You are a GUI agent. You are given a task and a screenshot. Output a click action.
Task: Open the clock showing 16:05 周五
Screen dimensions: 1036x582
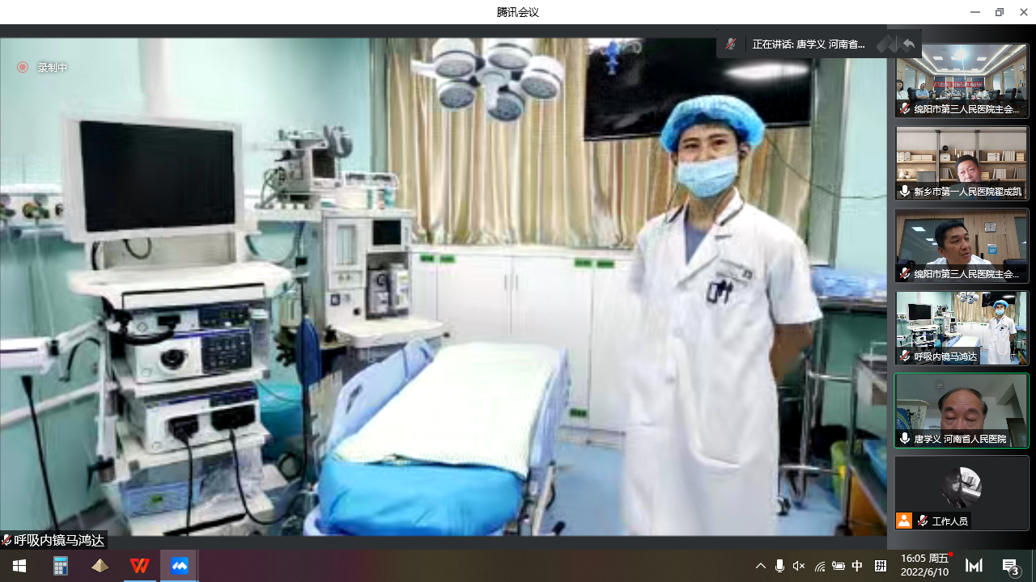[x=924, y=565]
